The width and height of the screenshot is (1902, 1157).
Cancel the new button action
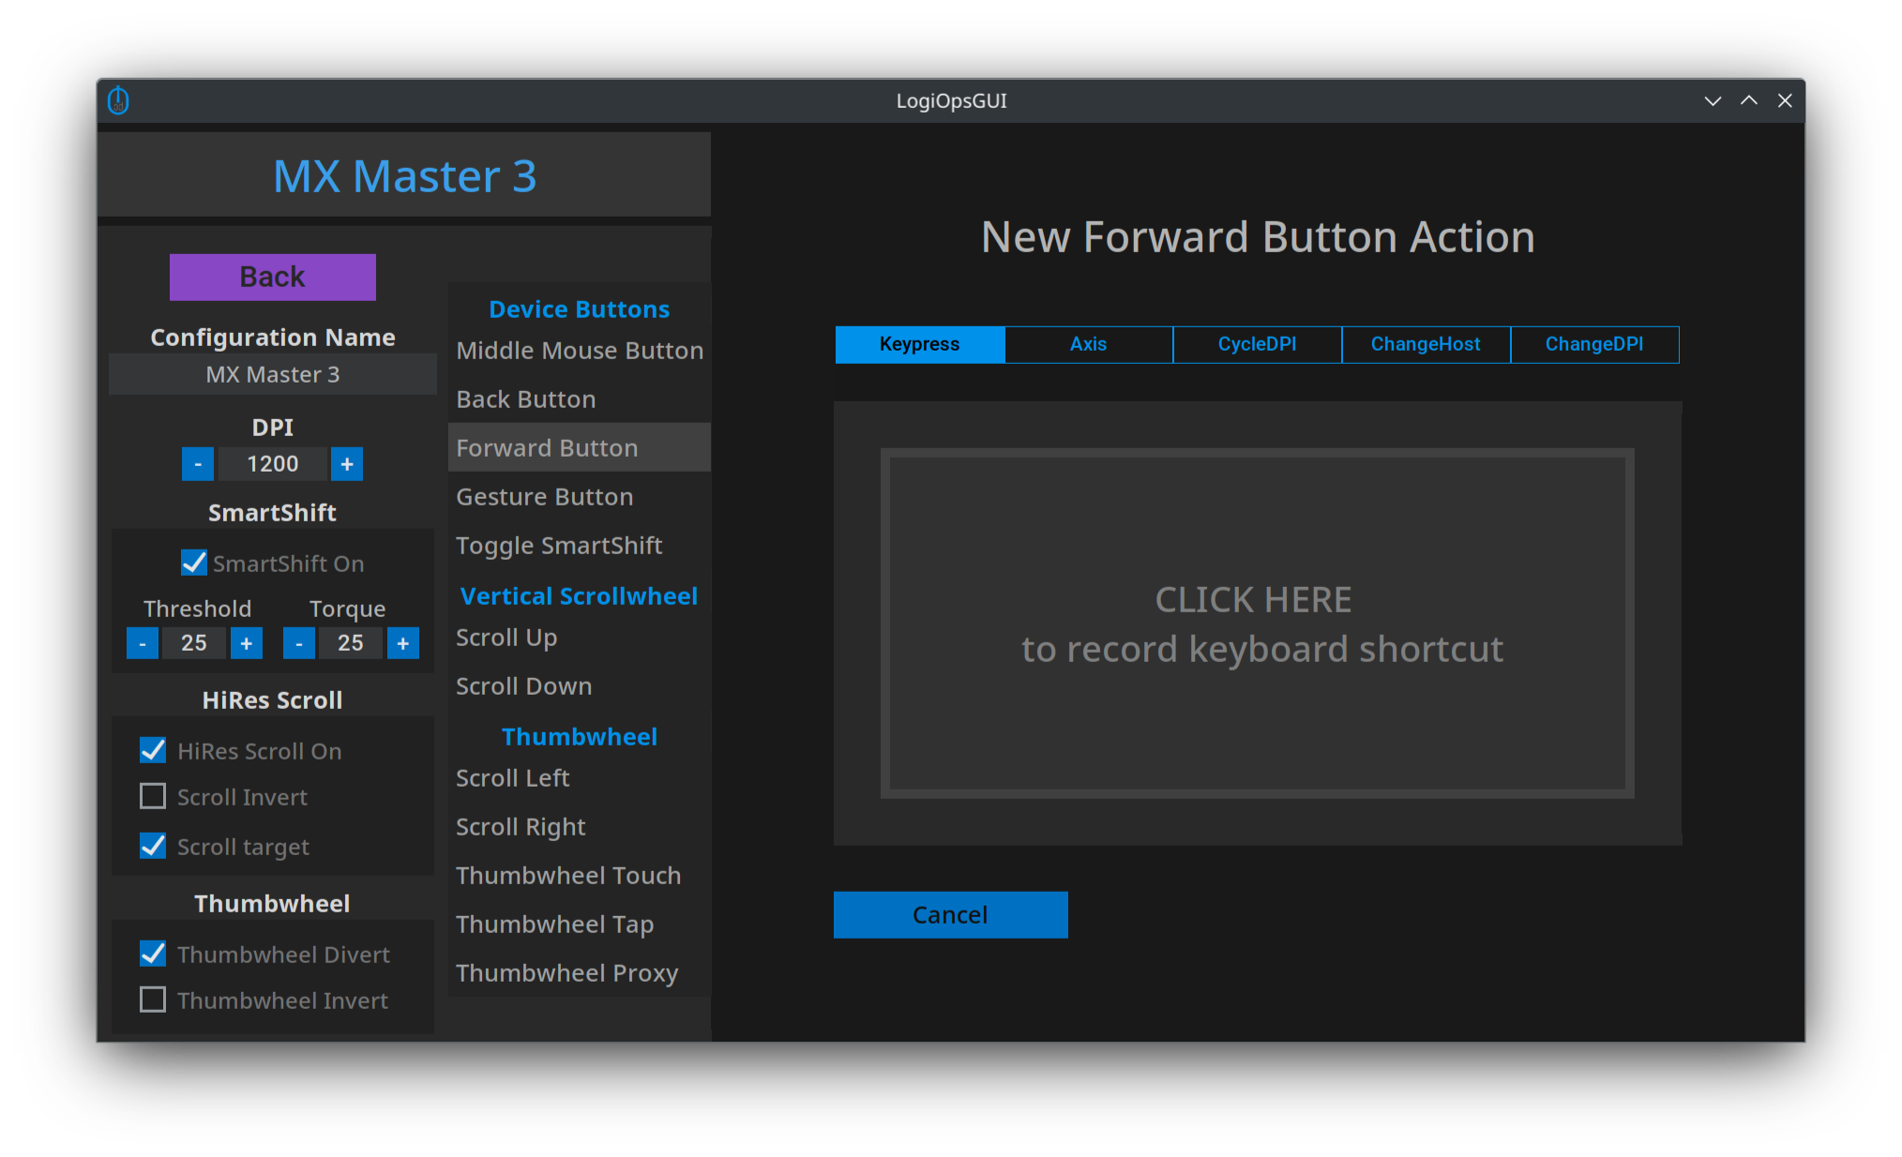[x=950, y=914]
